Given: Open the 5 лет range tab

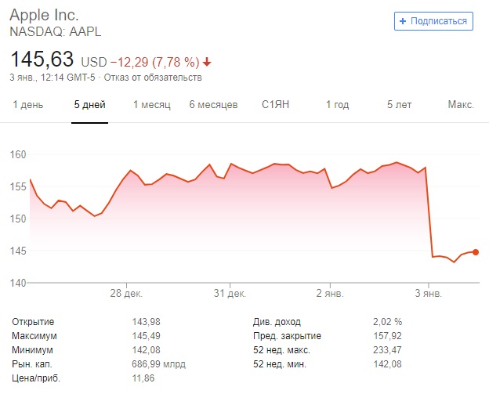Looking at the screenshot, I should (x=400, y=105).
